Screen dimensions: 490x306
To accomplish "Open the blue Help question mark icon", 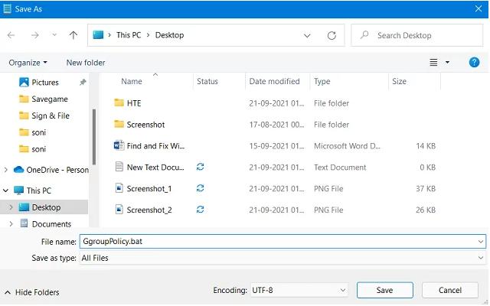I will pos(474,62).
